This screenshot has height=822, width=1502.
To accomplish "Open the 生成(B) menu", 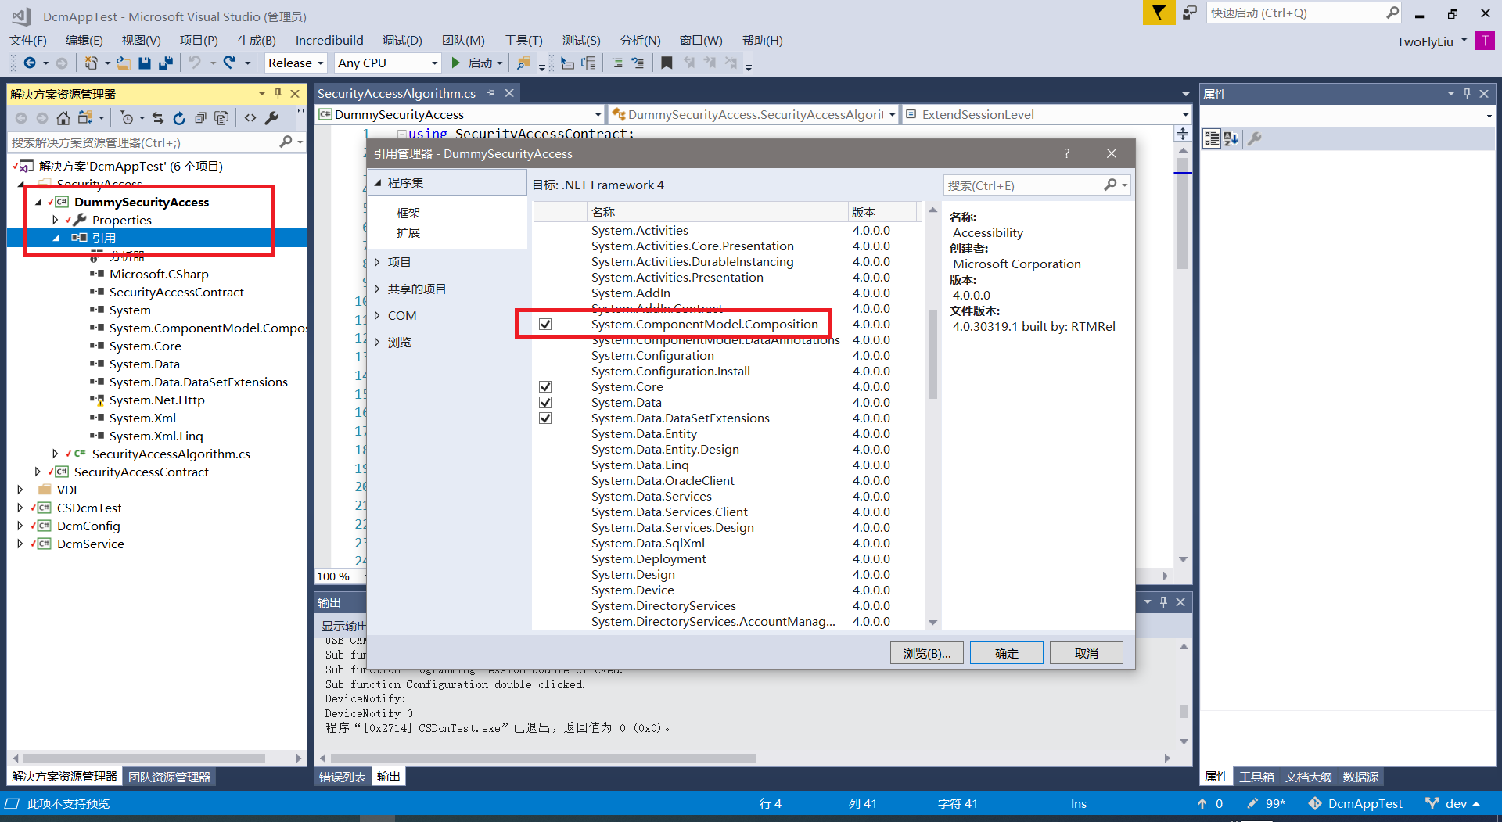I will (x=257, y=41).
